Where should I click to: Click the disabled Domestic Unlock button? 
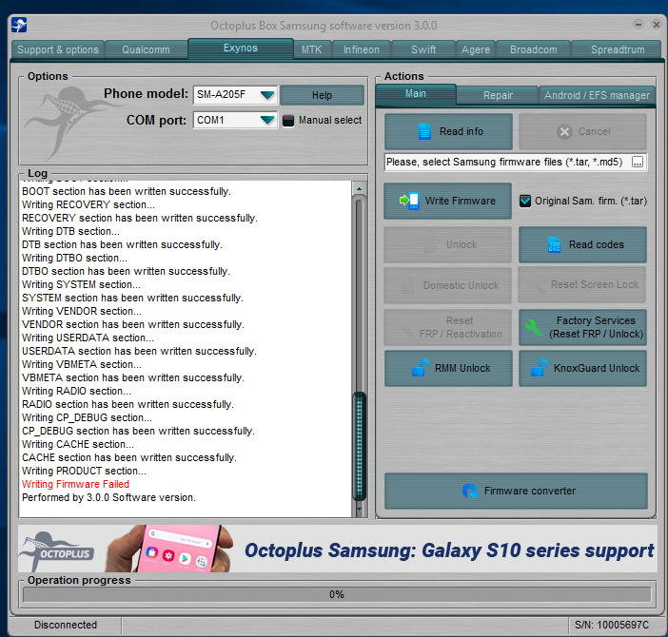(447, 285)
